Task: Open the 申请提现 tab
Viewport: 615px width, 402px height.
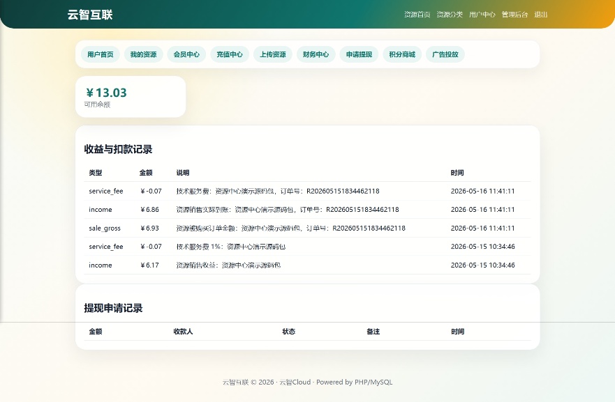Action: [x=360, y=54]
